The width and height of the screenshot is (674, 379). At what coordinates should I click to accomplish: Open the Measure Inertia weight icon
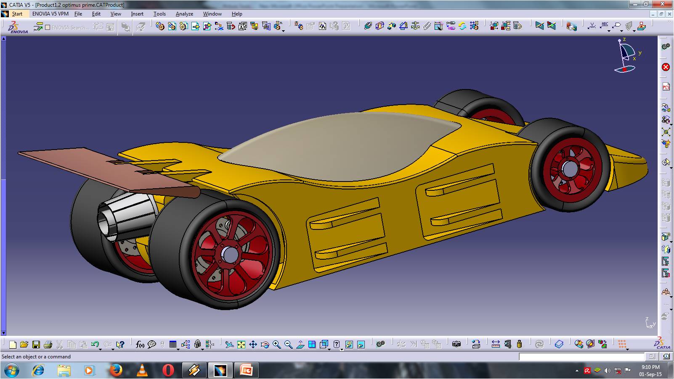(x=519, y=345)
